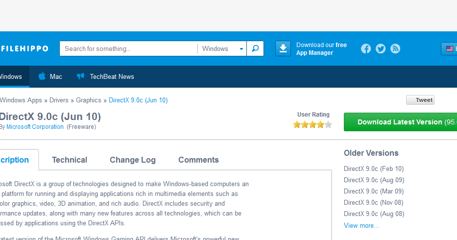Image resolution: width=457 pixels, height=240 pixels.
Task: Select the Description tab
Action: pos(19,160)
